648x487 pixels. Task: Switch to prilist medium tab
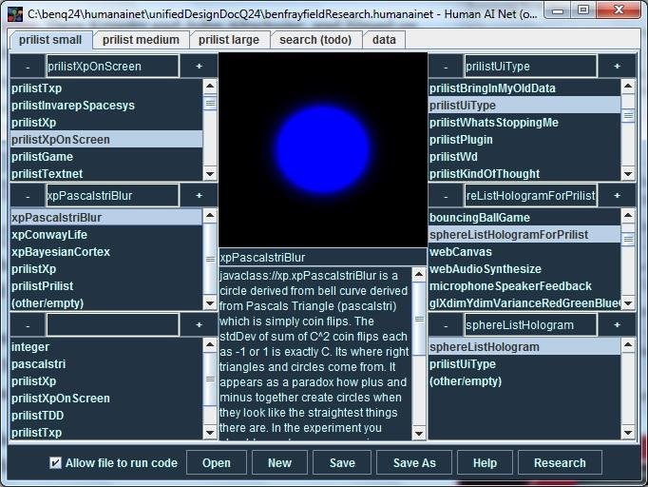[x=141, y=40]
